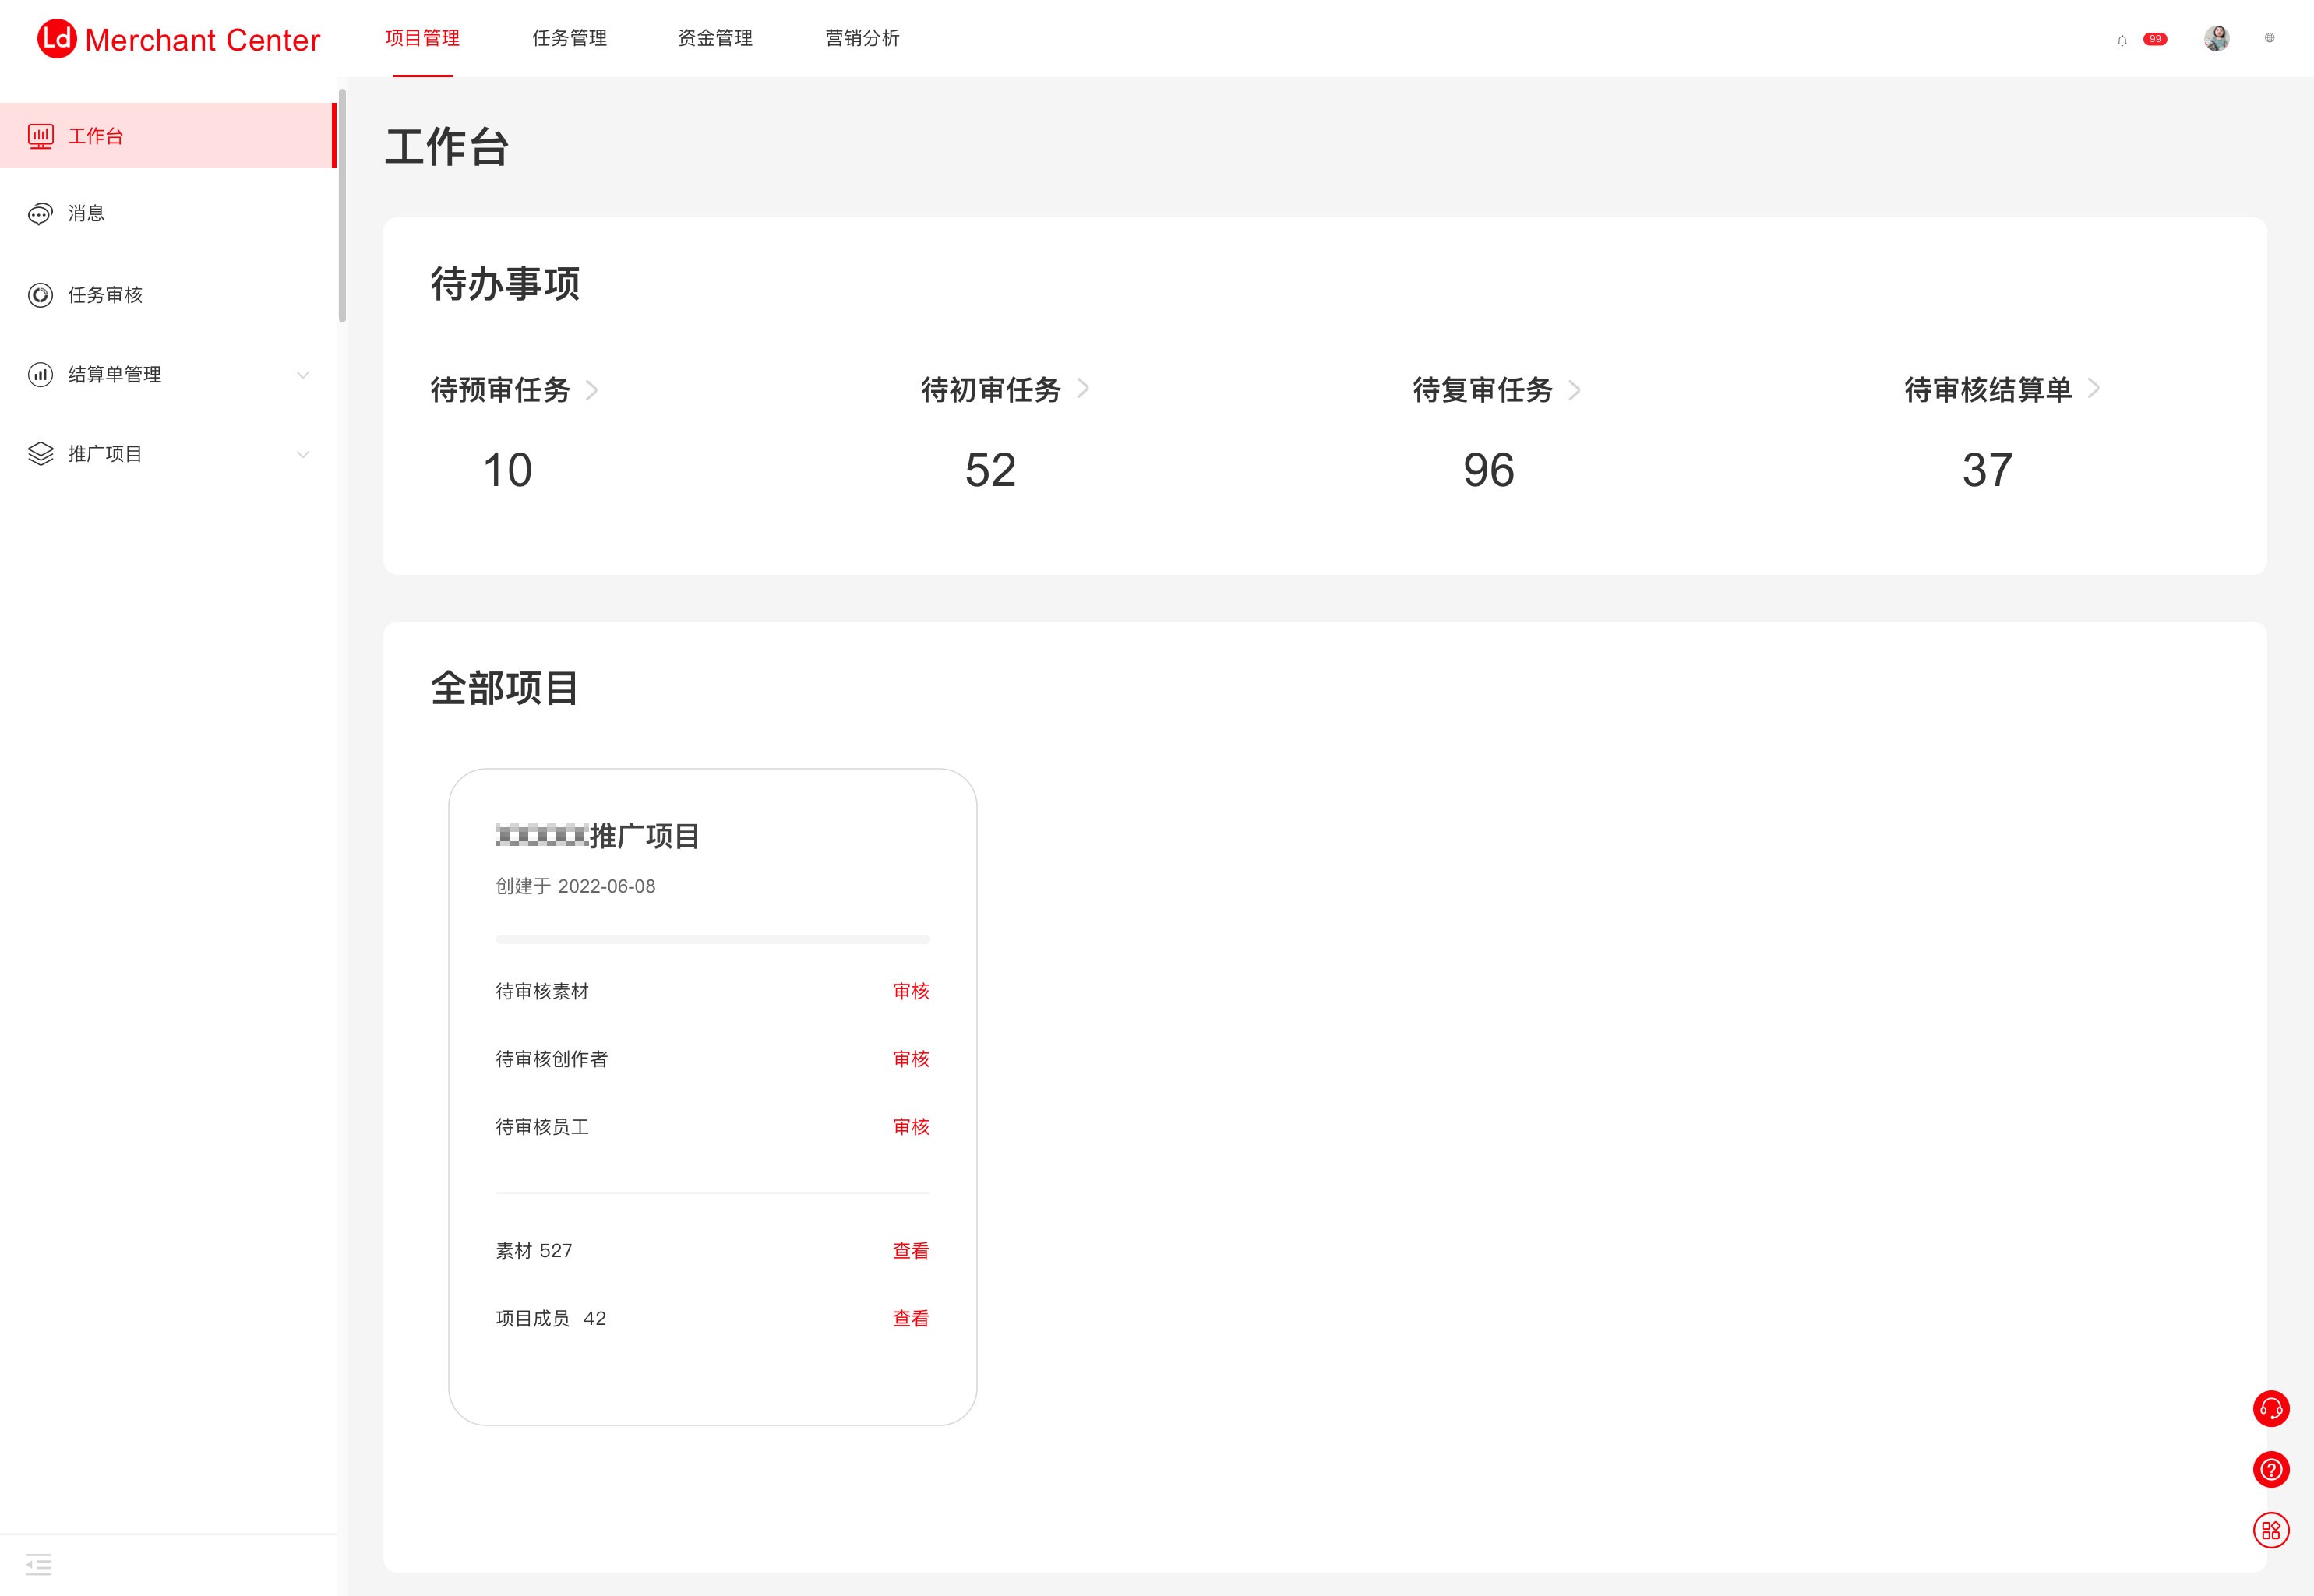Viewport: 2314px width, 1596px height.
Task: Open the apps grid icon
Action: 2270,1530
